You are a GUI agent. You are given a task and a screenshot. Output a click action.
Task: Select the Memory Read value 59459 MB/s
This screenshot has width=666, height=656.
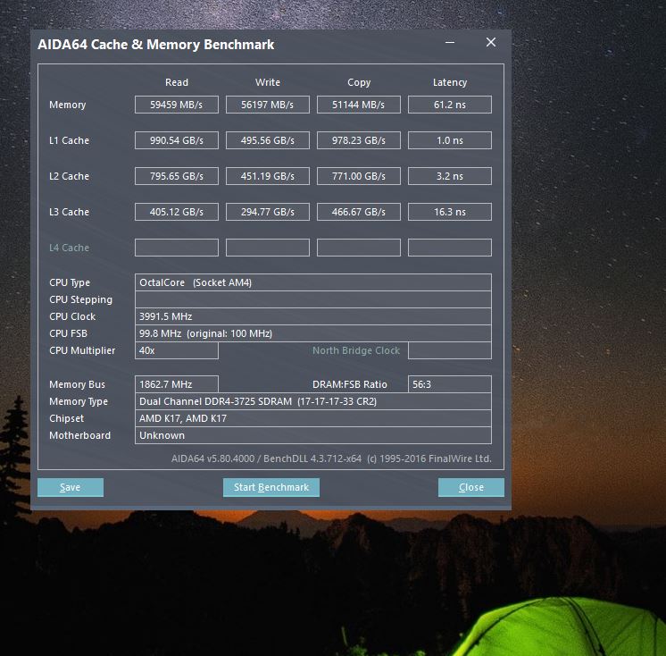pyautogui.click(x=177, y=105)
